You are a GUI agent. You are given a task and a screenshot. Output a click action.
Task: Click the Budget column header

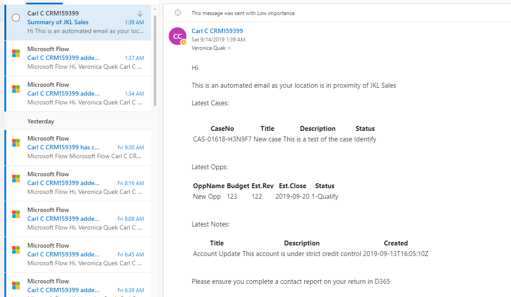(x=238, y=186)
